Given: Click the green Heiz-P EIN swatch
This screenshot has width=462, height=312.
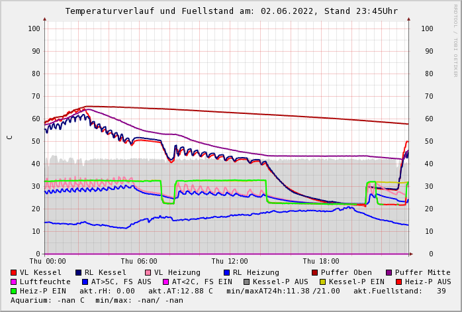Looking at the screenshot, I should pos(14,291).
